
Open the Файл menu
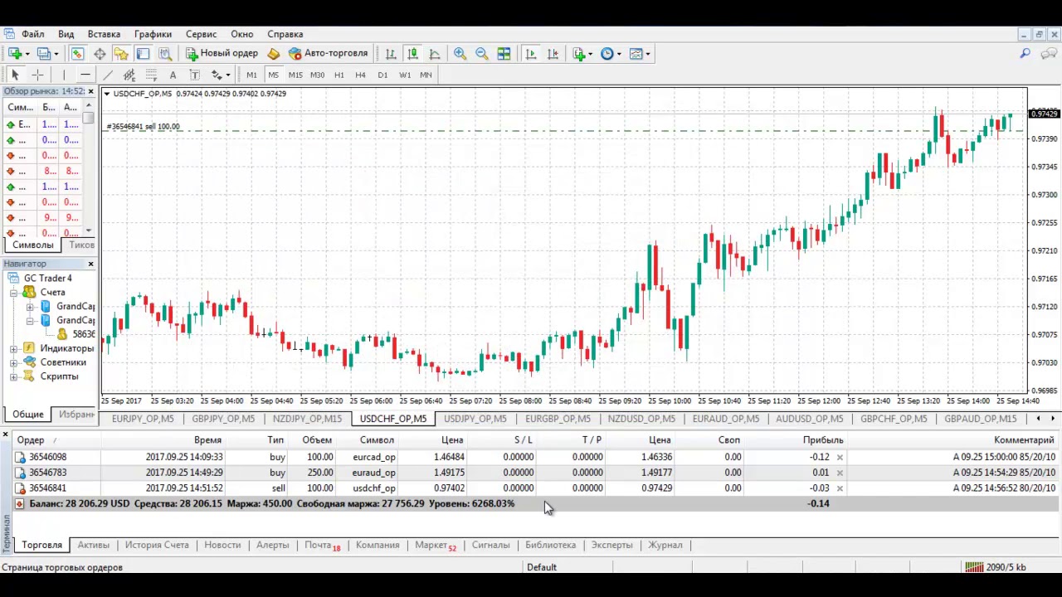[x=33, y=34]
